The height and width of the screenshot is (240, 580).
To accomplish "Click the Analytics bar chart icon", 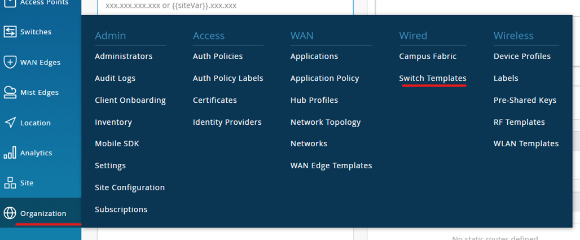I will (x=10, y=152).
